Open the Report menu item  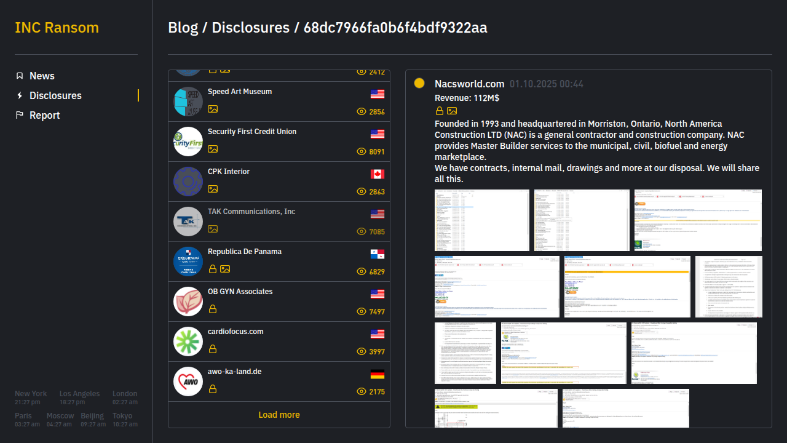(x=44, y=115)
